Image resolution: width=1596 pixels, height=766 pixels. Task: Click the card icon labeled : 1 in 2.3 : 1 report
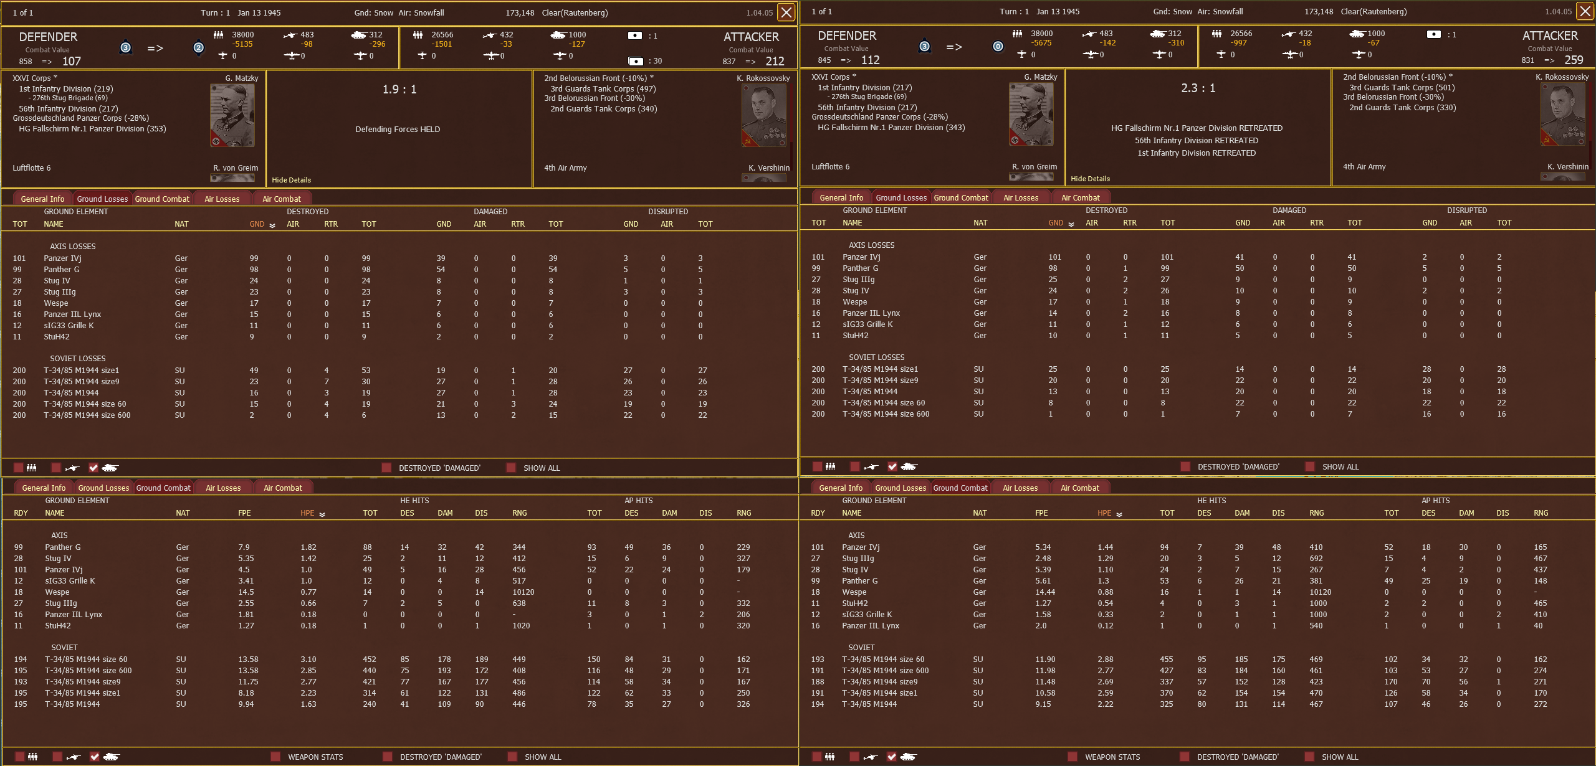tap(1434, 34)
